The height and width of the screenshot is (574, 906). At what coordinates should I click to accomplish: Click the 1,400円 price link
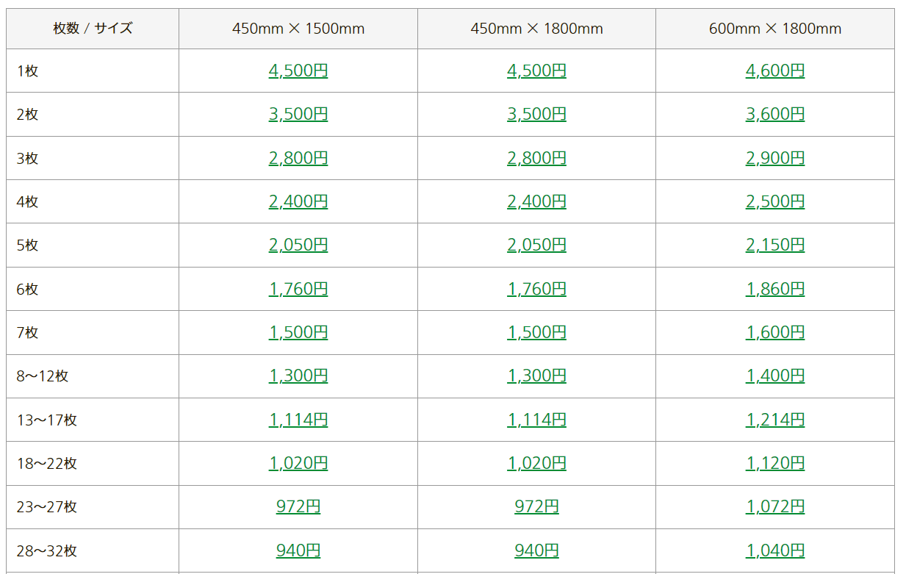click(x=775, y=376)
